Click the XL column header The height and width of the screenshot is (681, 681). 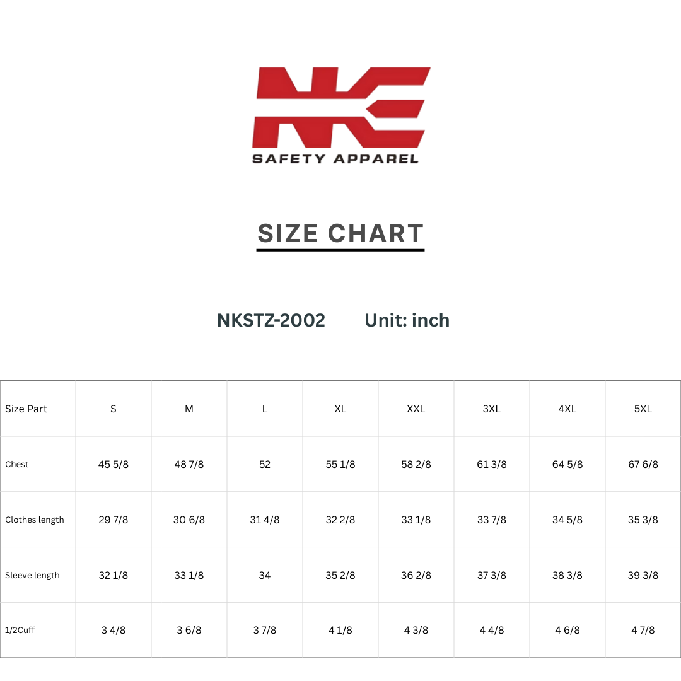click(340, 409)
